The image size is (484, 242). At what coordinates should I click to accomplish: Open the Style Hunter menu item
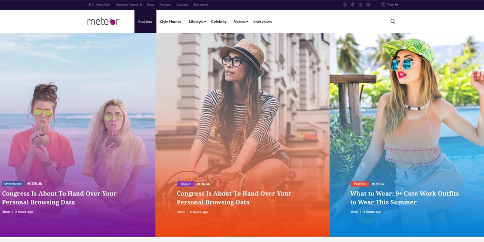point(170,22)
